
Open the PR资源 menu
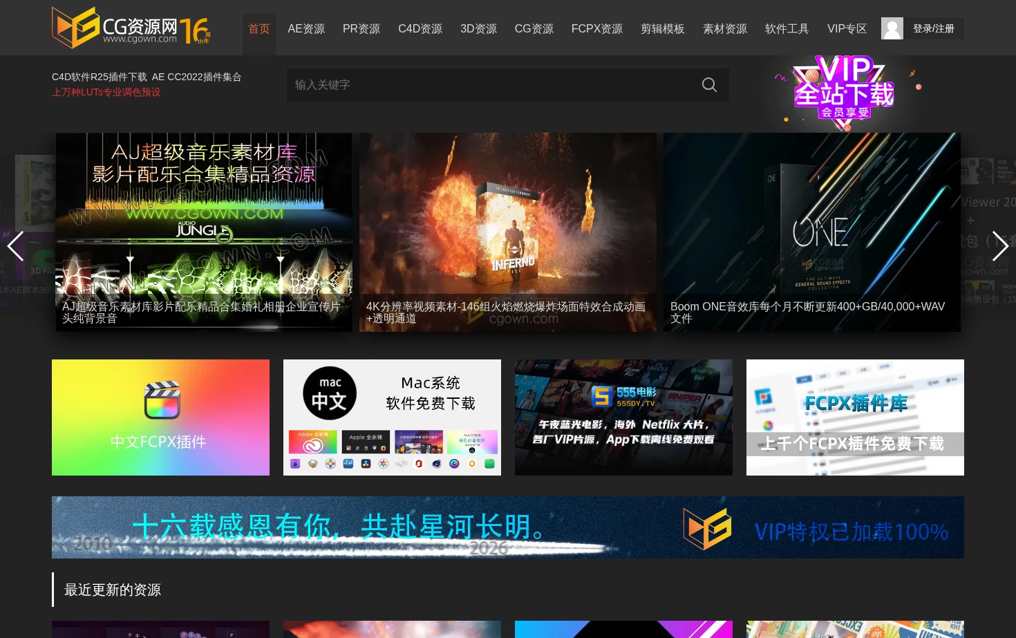(361, 29)
